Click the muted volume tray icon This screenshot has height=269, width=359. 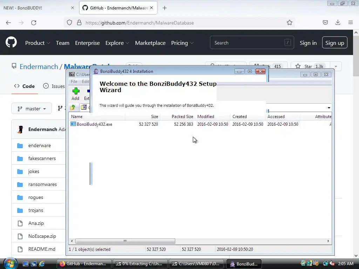[332, 263]
